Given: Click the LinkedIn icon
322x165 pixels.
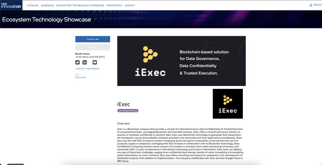Looking at the screenshot, I should pos(85,62).
